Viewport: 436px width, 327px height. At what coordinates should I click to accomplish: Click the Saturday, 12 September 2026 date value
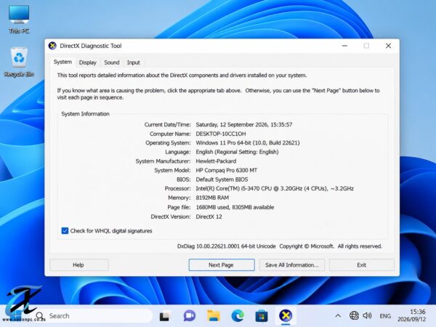(244, 124)
